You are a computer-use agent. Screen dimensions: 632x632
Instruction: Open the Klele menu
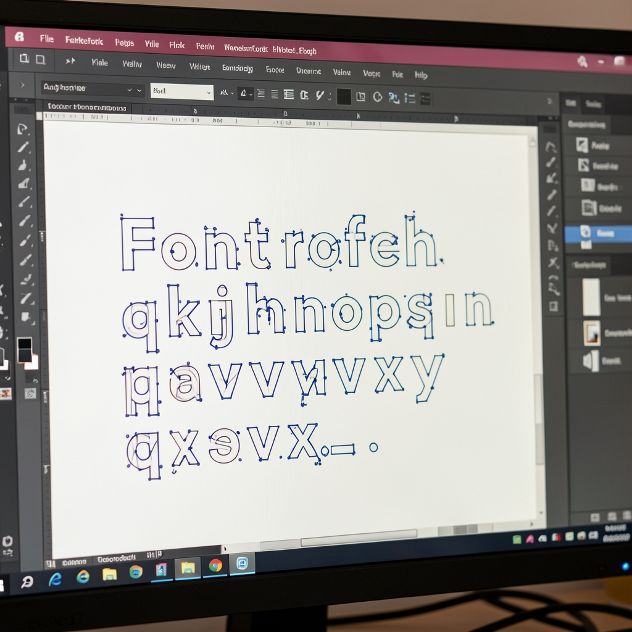99,62
